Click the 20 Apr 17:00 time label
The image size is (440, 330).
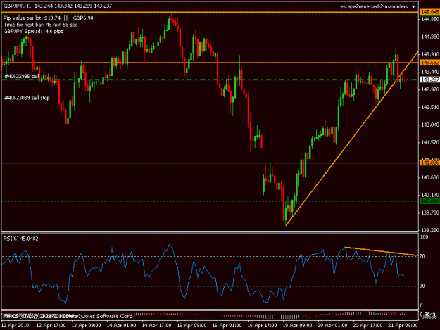(x=367, y=325)
